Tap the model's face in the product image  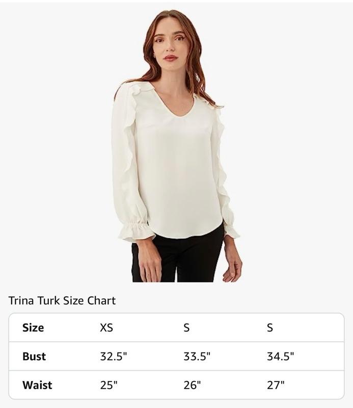point(170,44)
